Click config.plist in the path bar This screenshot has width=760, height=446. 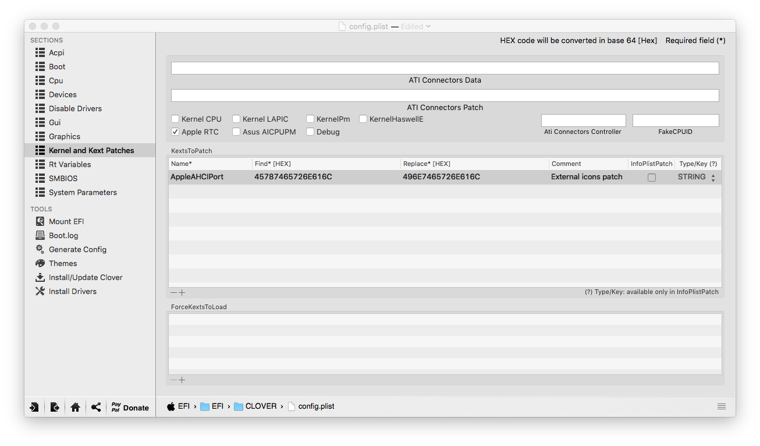(x=311, y=406)
